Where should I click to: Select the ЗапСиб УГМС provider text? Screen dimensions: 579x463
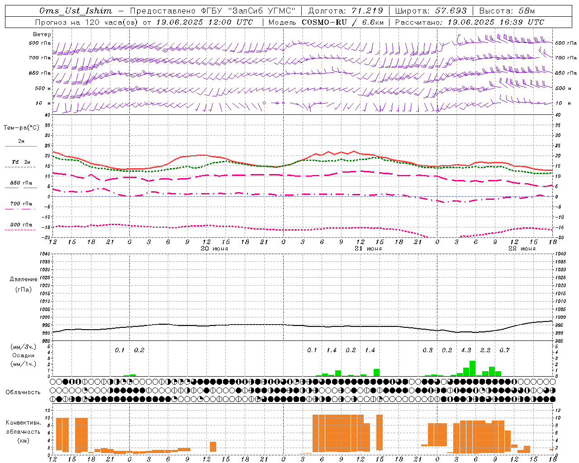click(x=262, y=11)
